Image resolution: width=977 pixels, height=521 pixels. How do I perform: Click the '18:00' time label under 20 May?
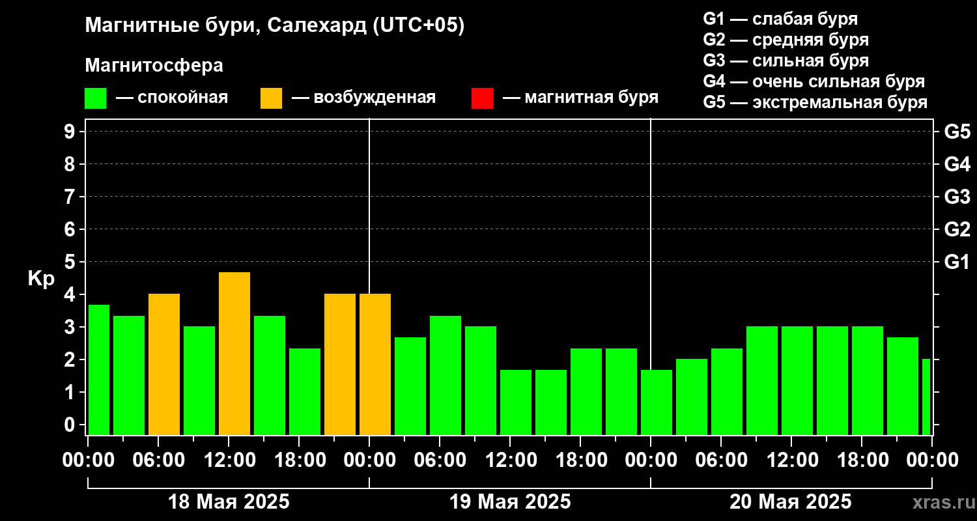pos(862,460)
